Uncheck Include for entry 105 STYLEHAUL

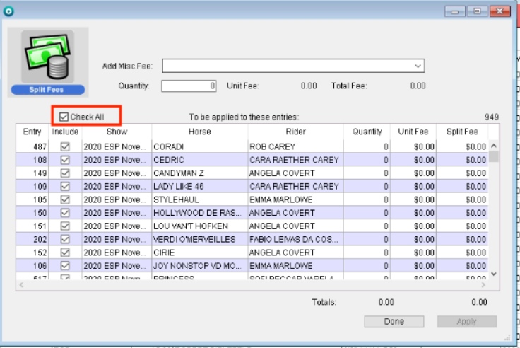coord(65,199)
